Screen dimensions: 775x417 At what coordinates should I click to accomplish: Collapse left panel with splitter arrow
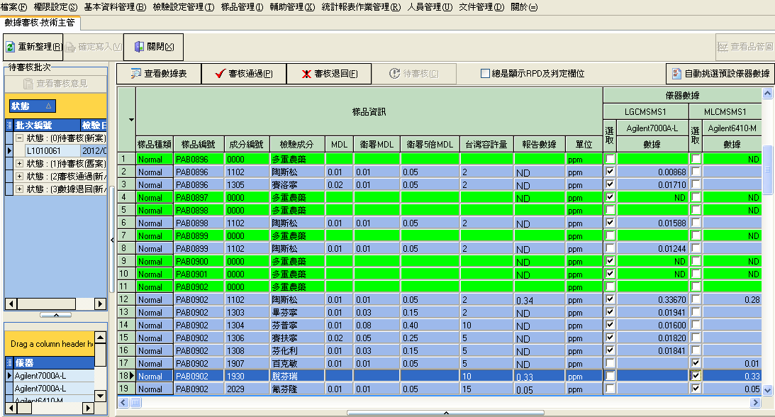click(x=112, y=240)
